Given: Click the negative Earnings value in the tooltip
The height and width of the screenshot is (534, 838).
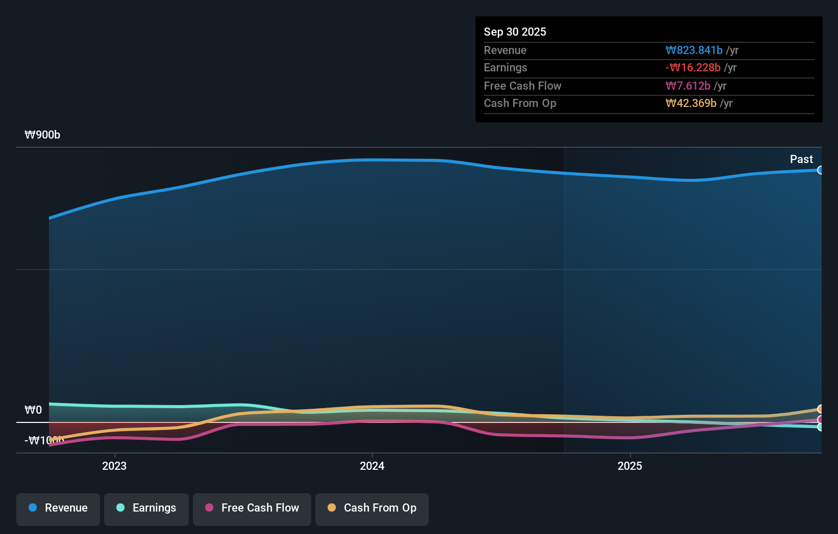Looking at the screenshot, I should click(x=693, y=67).
